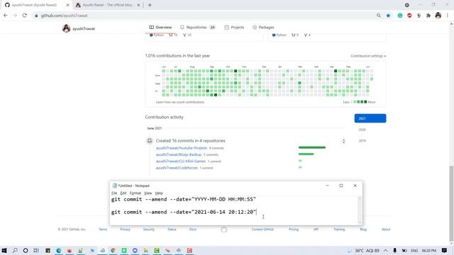Click the browser address bar URL

[64, 16]
